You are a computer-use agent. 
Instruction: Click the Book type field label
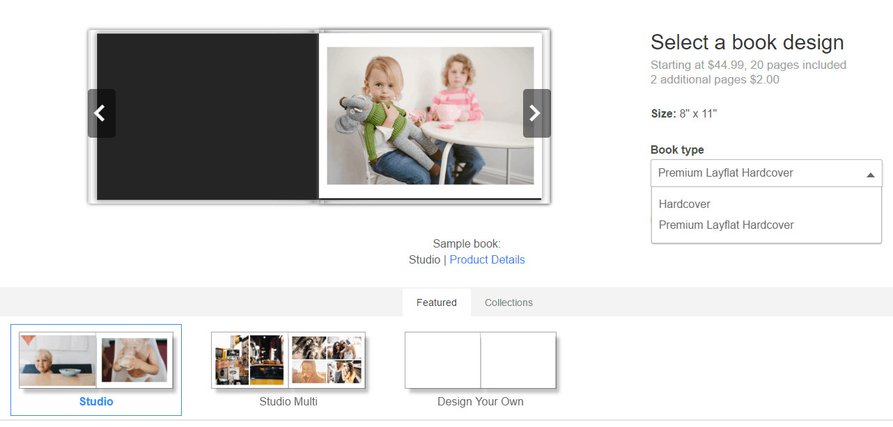677,150
